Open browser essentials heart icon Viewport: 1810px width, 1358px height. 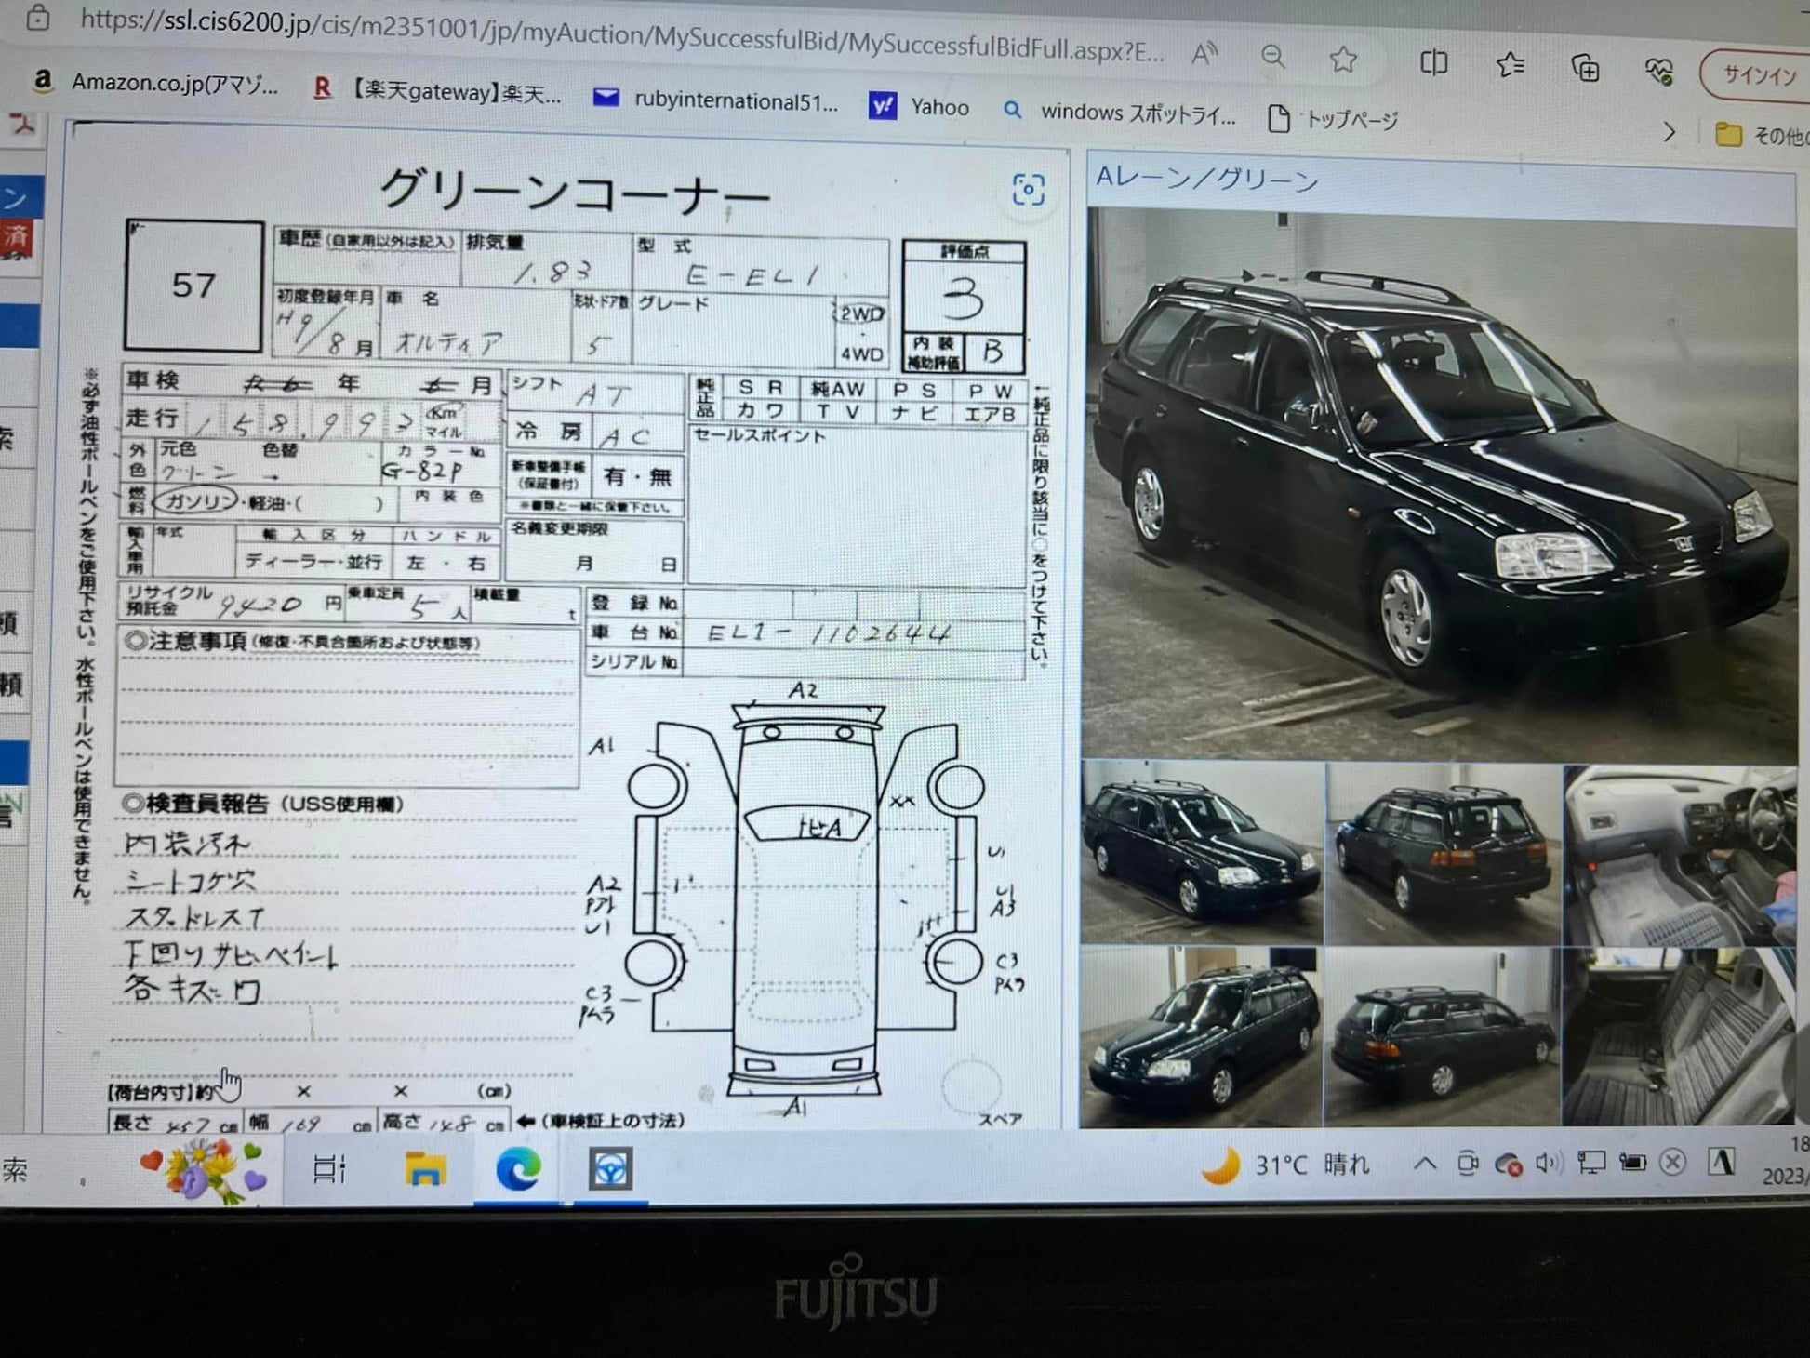pos(1658,71)
